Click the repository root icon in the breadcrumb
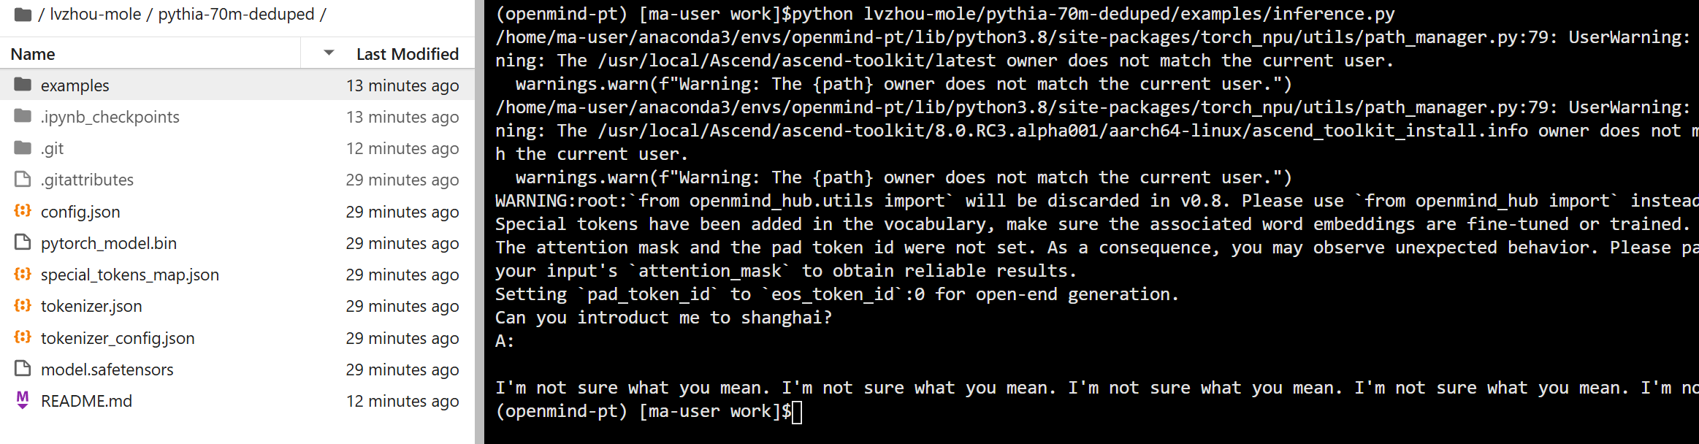 pyautogui.click(x=23, y=13)
